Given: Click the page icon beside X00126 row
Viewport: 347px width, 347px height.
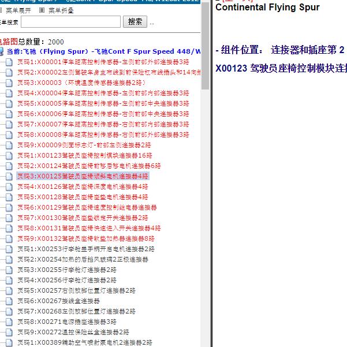Looking at the screenshot, I should [9, 187].
